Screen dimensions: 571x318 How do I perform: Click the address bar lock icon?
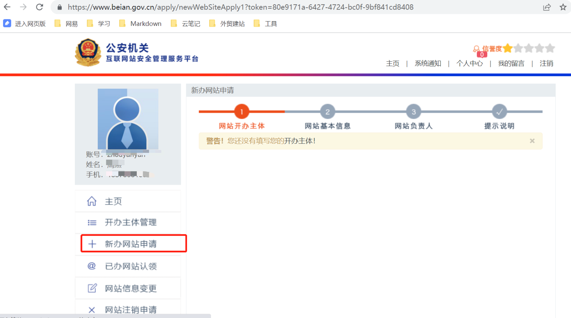[59, 7]
